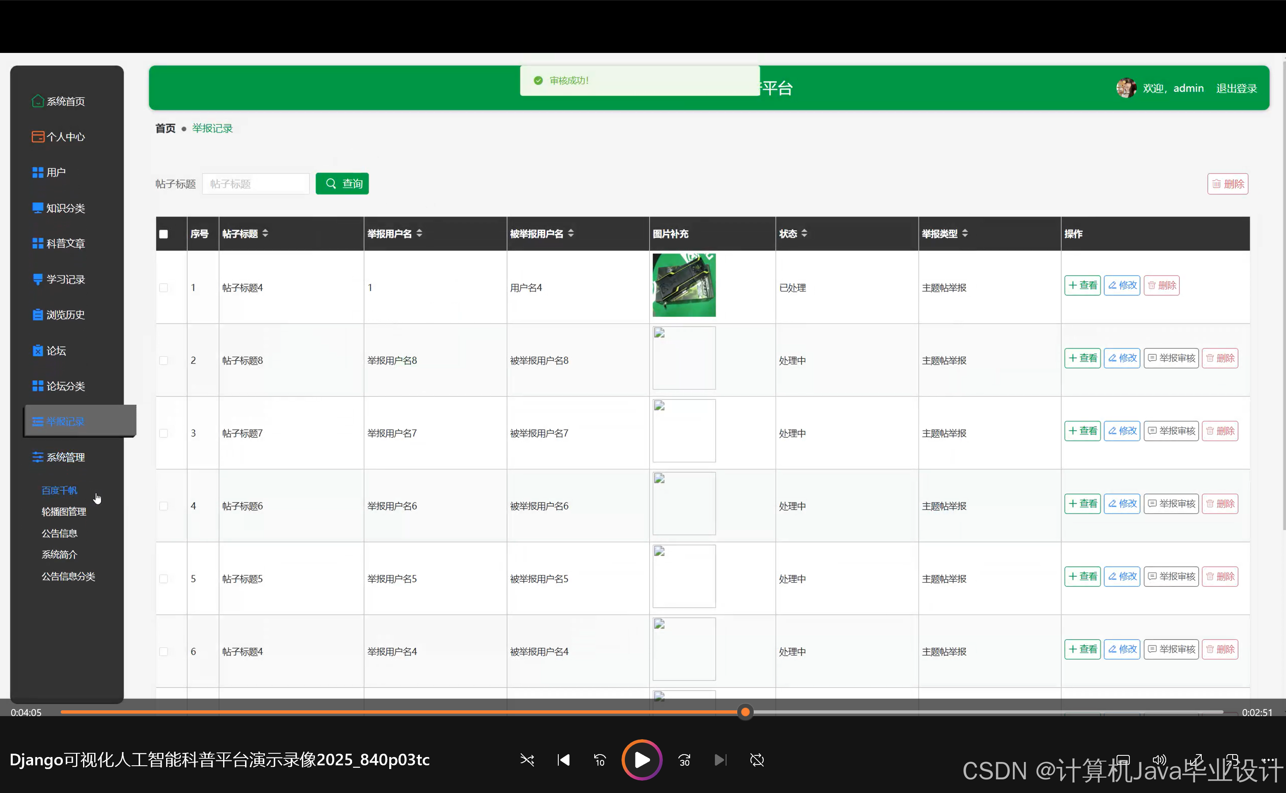Image resolution: width=1286 pixels, height=793 pixels.
Task: Click 修改 for row 6 帖子标题4
Action: [1122, 649]
